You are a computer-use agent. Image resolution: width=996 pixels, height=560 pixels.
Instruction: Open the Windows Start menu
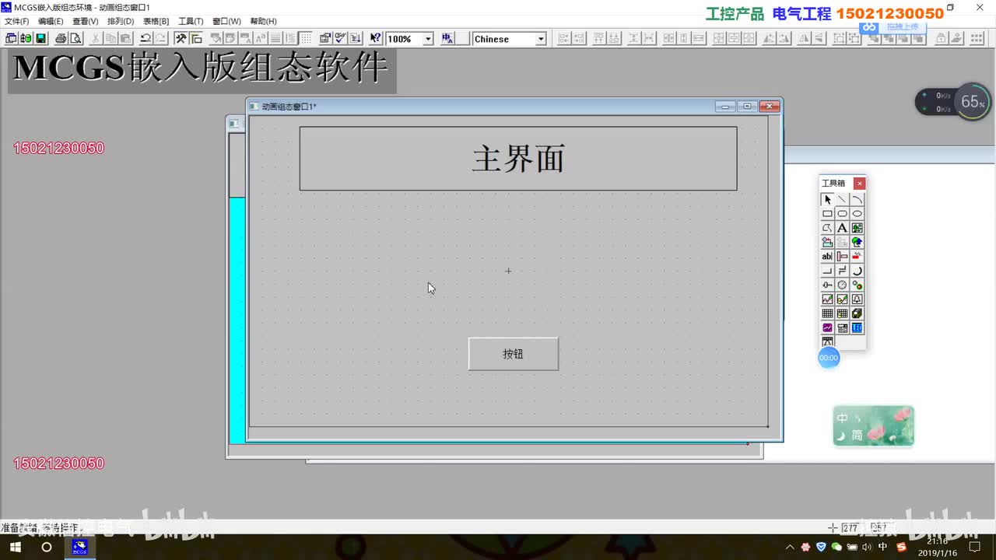click(16, 548)
